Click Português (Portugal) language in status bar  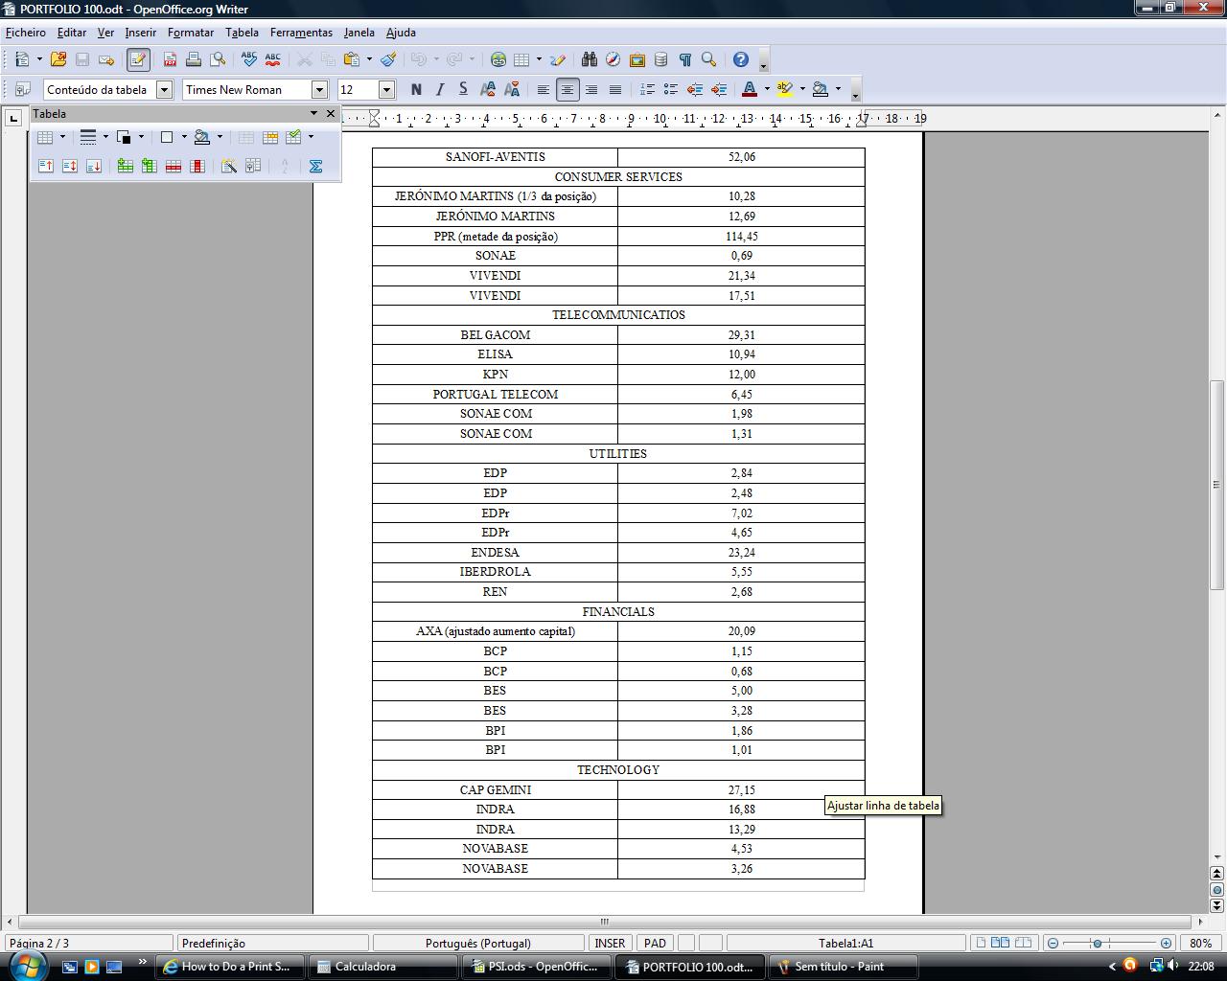pos(477,943)
